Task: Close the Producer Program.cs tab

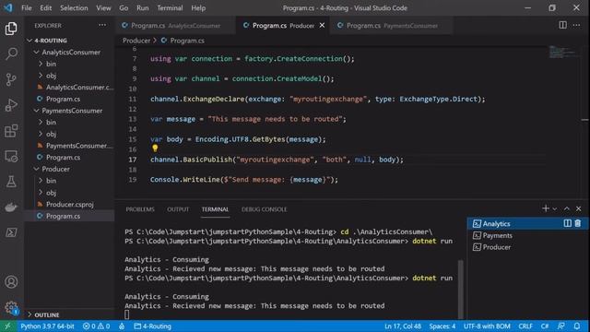Action: click(x=322, y=25)
